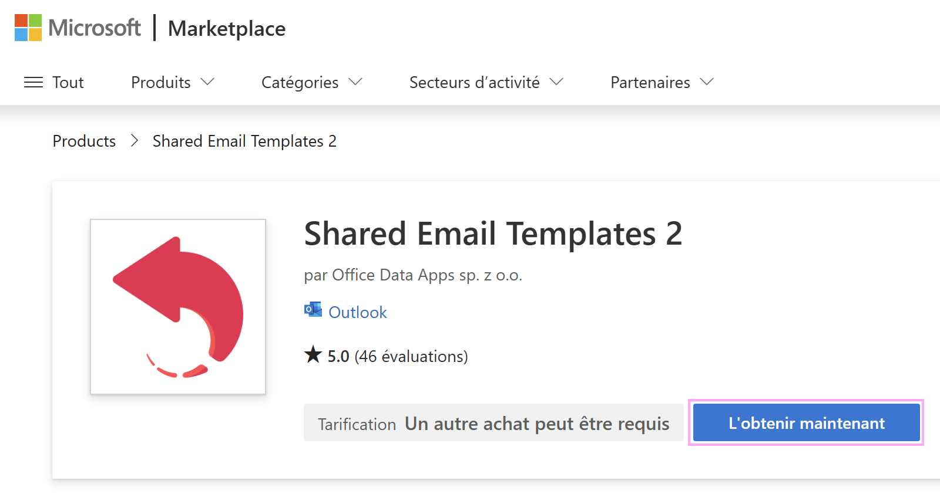The height and width of the screenshot is (494, 940).
Task: Open the hamburger menu beside Tout
Action: 33,82
